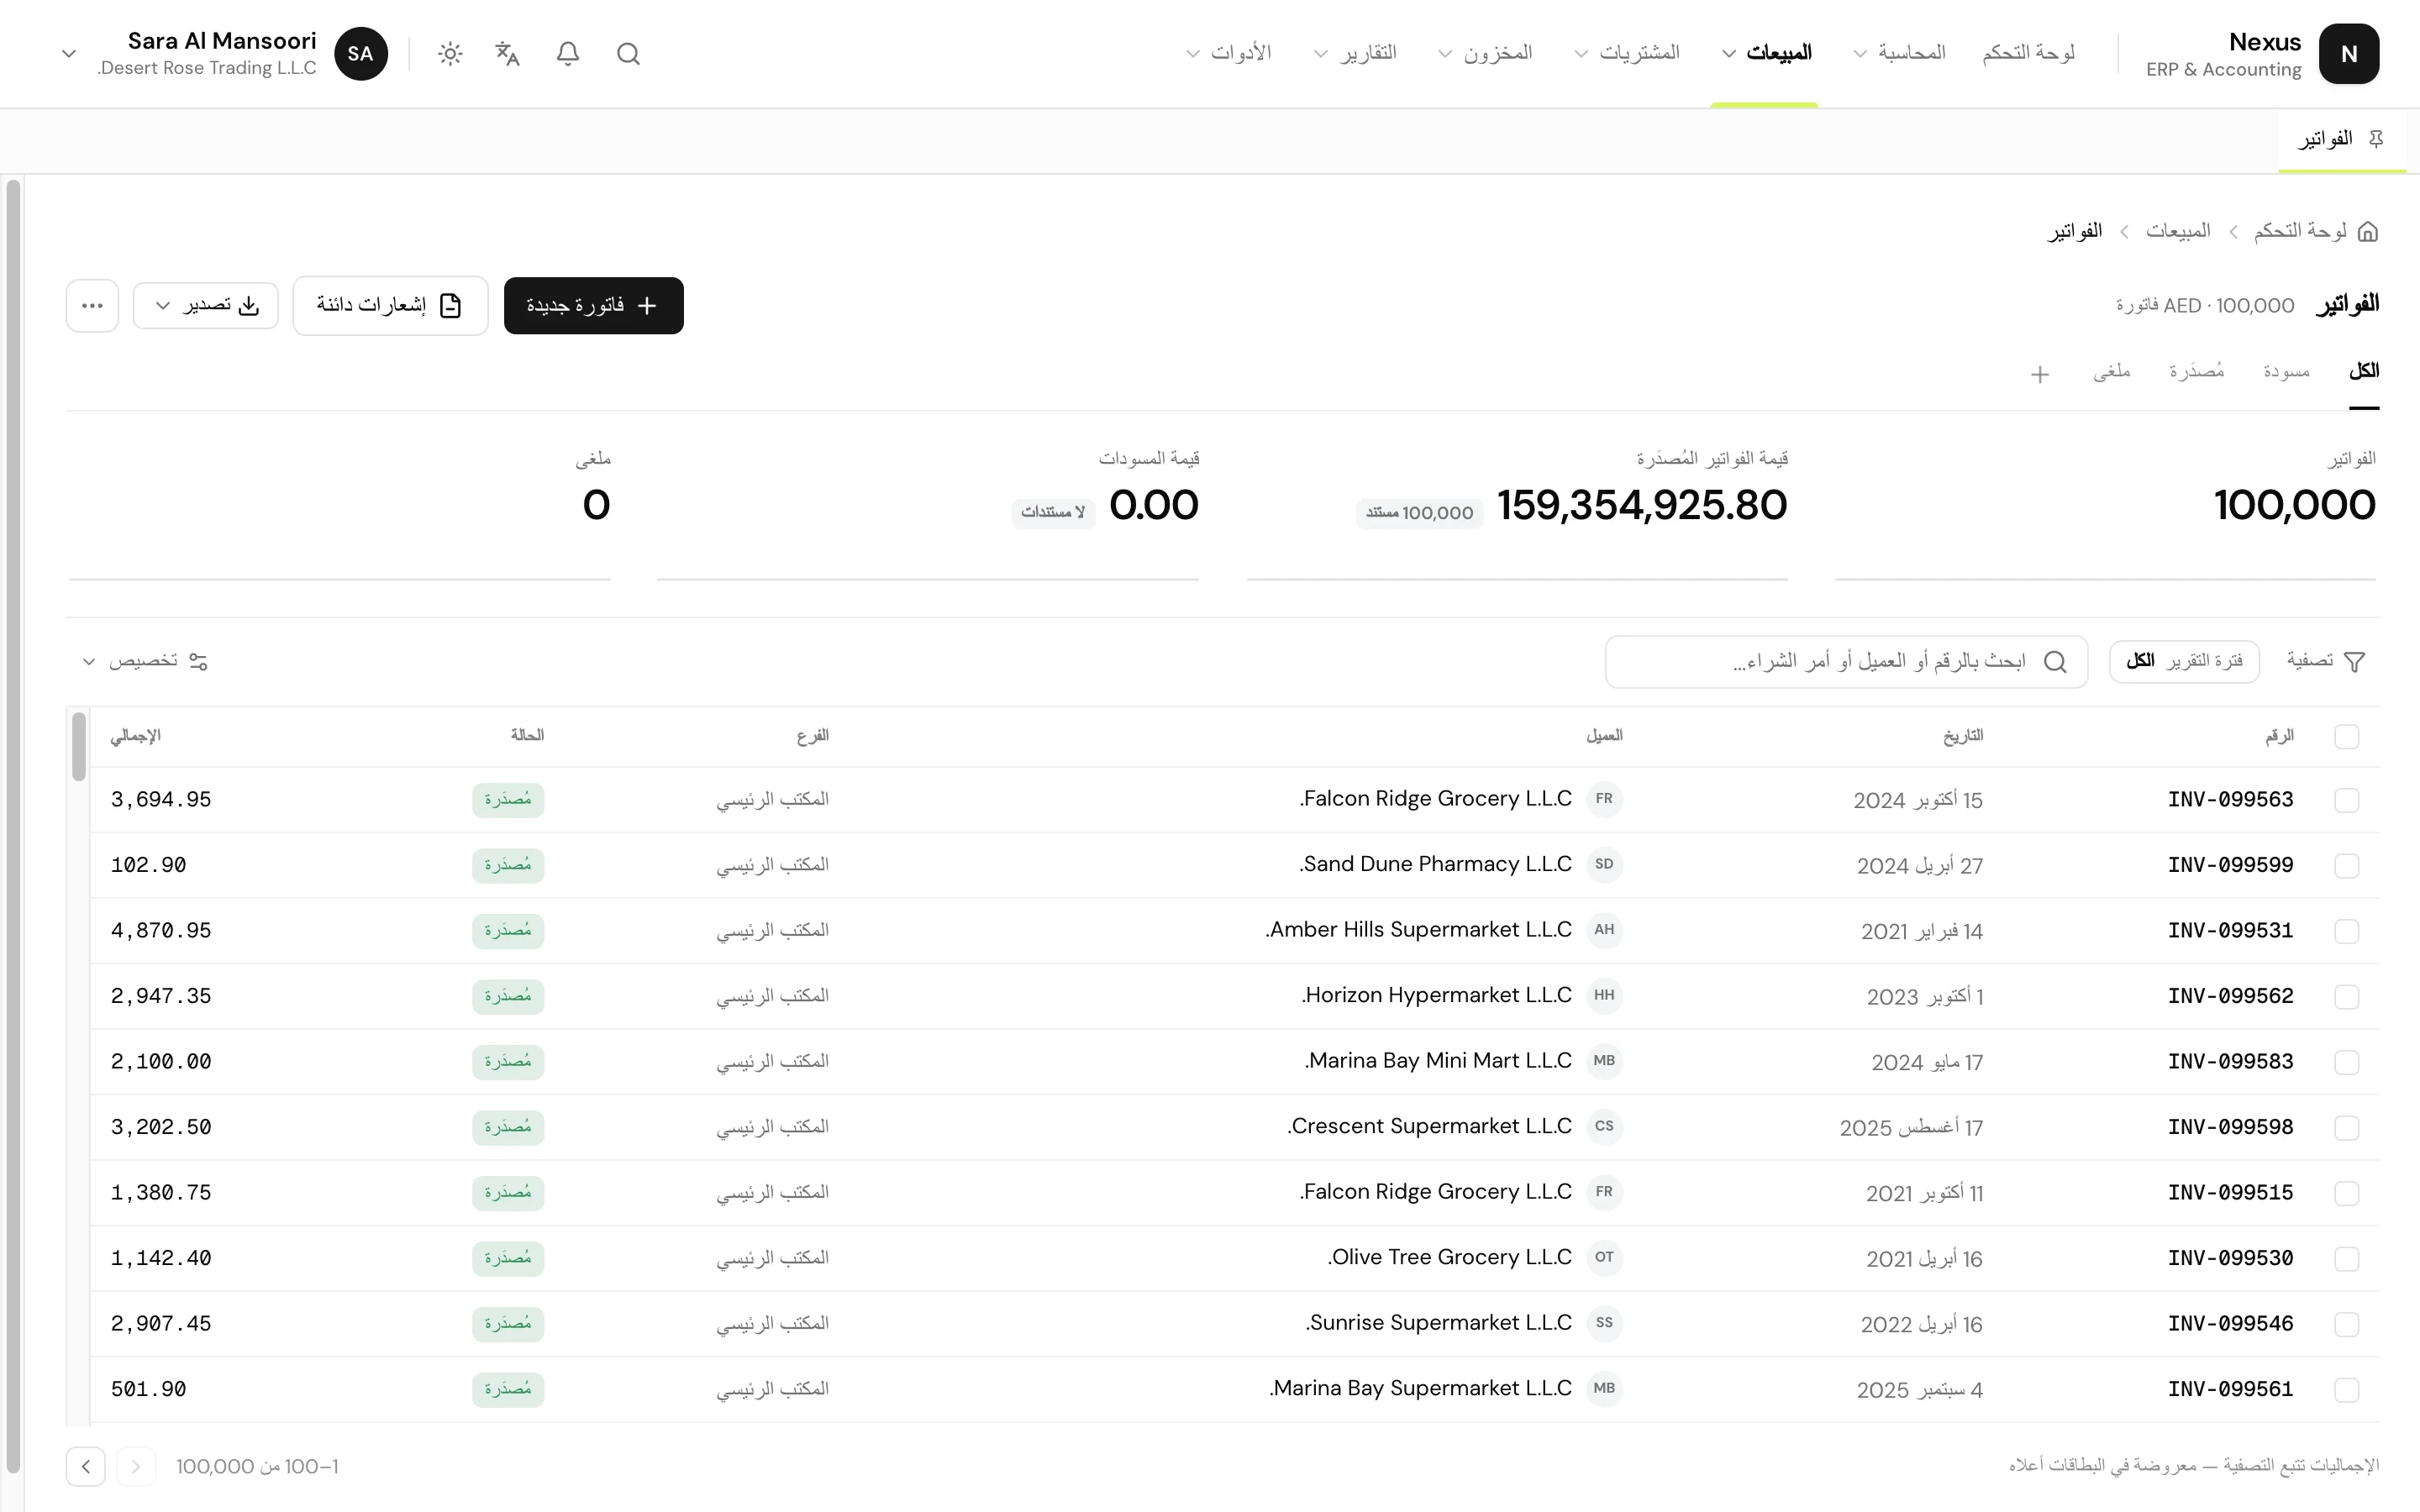Viewport: 2420px width, 1512px height.
Task: Open the الأدوات dropdown menu
Action: 1228,53
